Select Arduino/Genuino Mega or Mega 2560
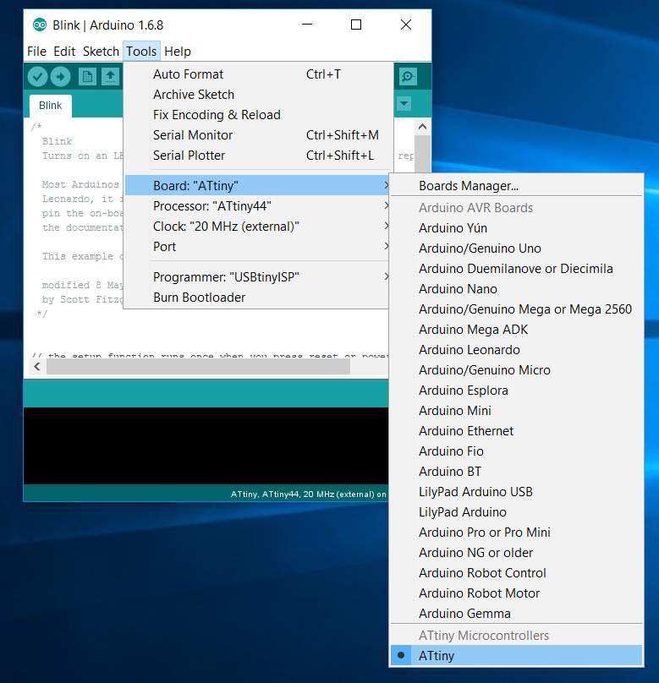The height and width of the screenshot is (683, 659). (x=517, y=309)
